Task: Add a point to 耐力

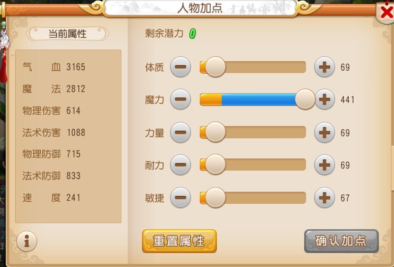Action: [325, 165]
